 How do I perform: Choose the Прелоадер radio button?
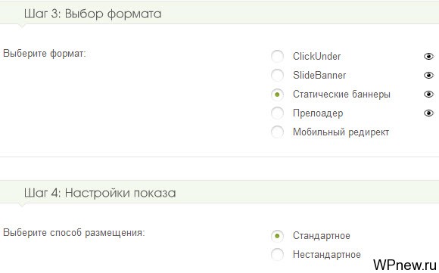click(x=277, y=113)
